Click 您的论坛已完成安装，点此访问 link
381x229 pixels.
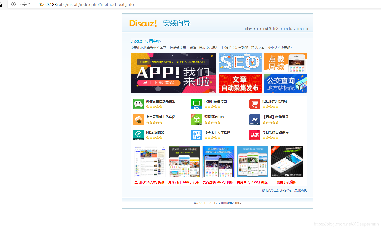[x=284, y=190]
